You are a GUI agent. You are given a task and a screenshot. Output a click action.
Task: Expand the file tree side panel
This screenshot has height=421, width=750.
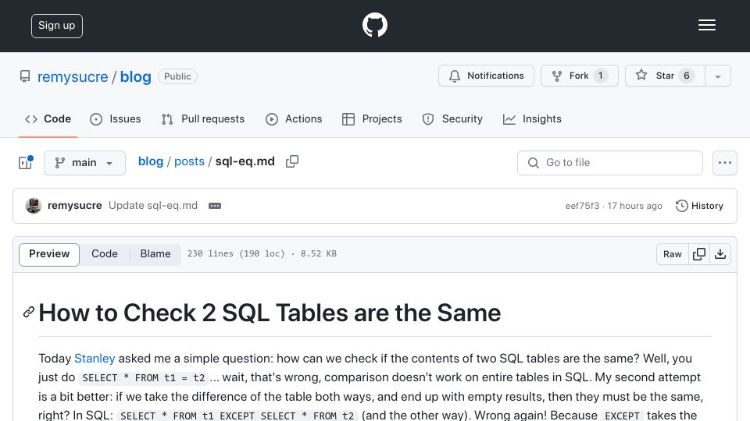(x=25, y=163)
